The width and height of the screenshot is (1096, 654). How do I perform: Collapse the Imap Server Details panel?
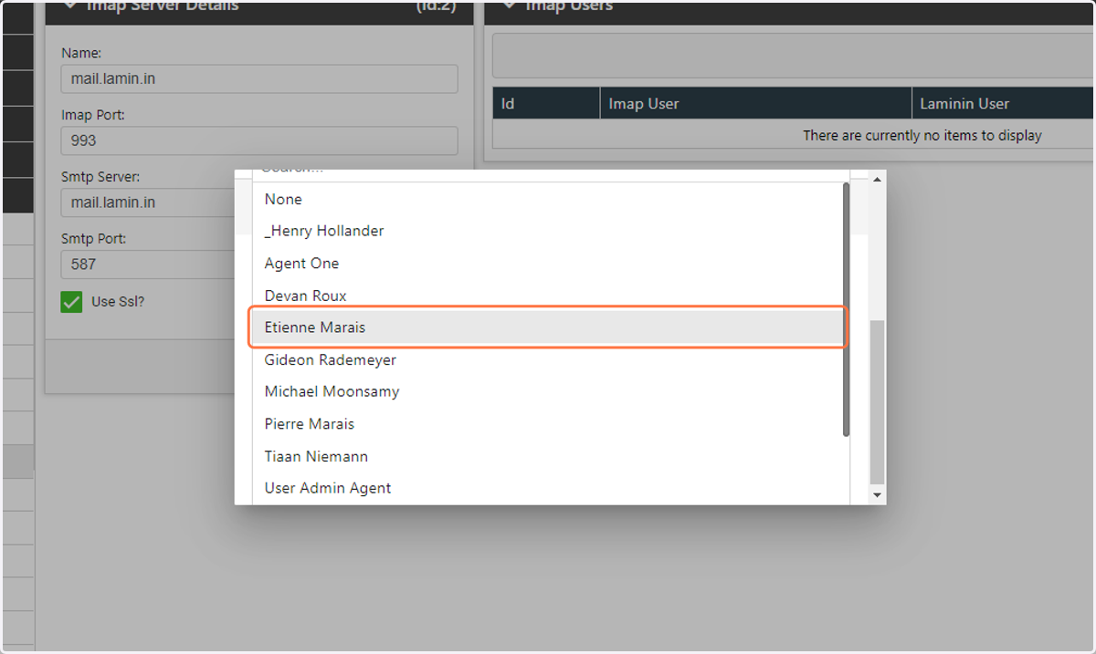(70, 6)
